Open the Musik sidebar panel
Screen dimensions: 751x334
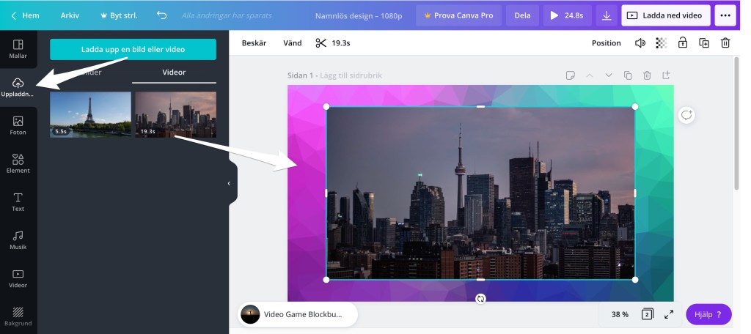18,240
